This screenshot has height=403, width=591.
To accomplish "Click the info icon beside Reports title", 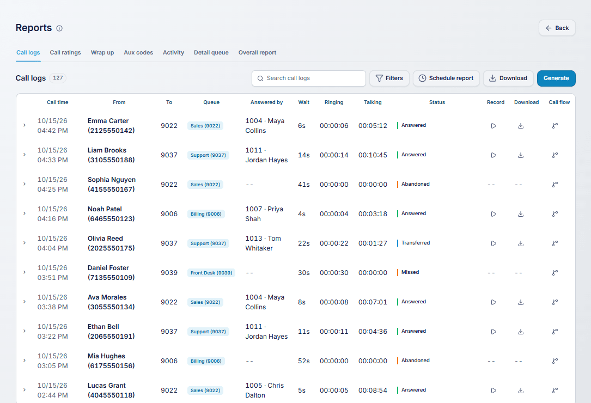I will [x=59, y=28].
